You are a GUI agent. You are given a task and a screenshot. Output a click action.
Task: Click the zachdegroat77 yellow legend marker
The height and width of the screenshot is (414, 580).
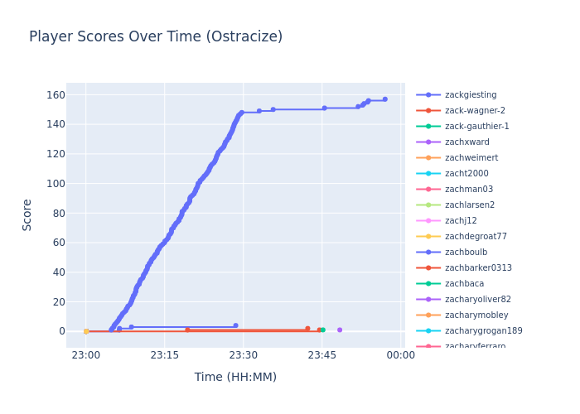(428, 237)
